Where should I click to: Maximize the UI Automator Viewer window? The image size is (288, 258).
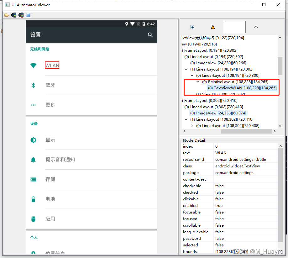[x=264, y=5]
